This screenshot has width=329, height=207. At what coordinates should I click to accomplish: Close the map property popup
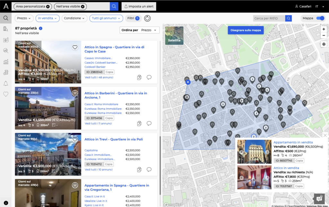pos(325,135)
